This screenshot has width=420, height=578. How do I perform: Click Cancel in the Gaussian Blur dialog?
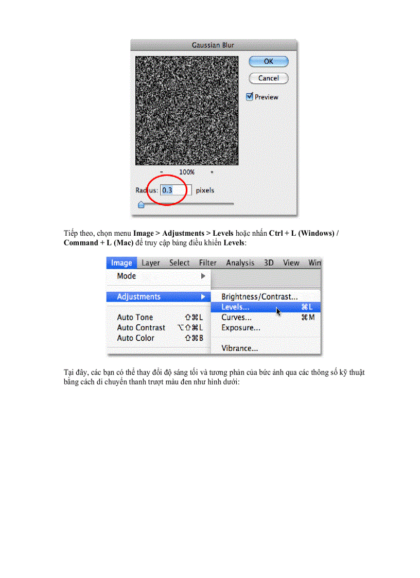click(268, 78)
